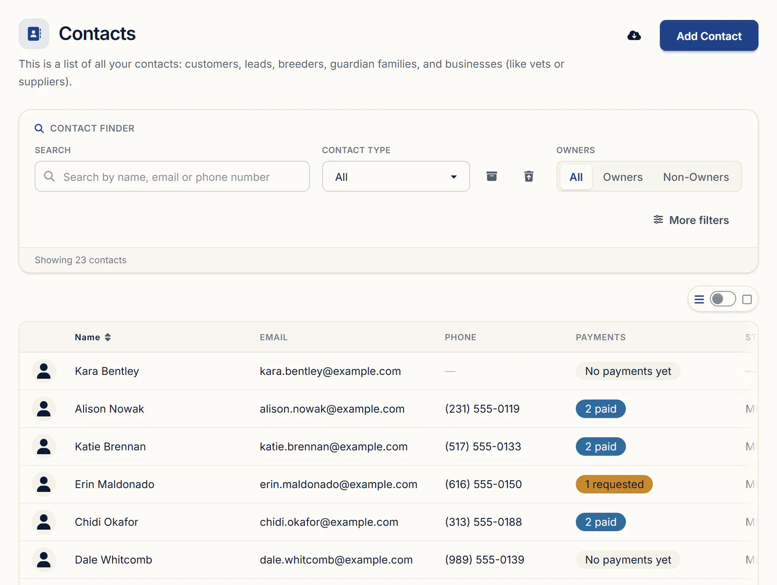777x585 pixels.
Task: Click Katie Brennan's 2 paid badge
Action: pyautogui.click(x=601, y=447)
